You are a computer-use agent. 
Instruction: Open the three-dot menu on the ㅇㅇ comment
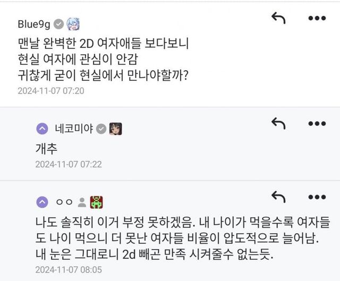tap(317, 197)
